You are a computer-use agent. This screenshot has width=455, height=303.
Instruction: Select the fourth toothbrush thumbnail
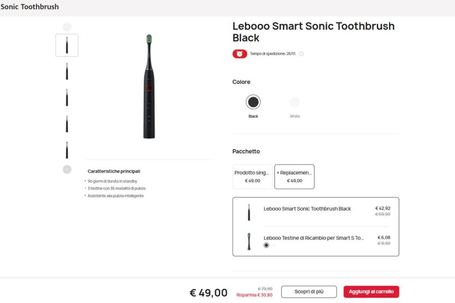pyautogui.click(x=67, y=124)
